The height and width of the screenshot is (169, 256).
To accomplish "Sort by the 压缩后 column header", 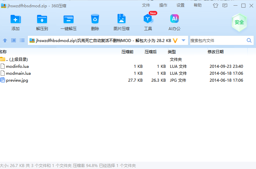I will 151,52.
